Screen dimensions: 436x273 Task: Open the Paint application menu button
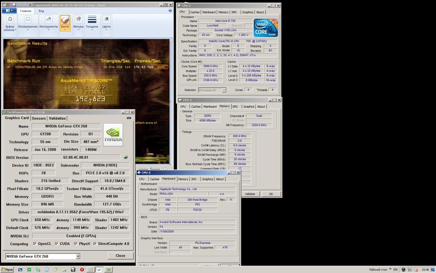coord(9,11)
